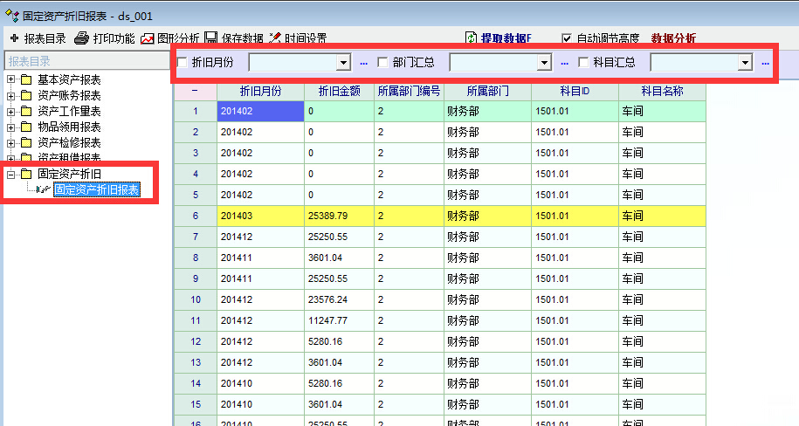Tick the 科目汇总 checkbox
The width and height of the screenshot is (799, 426).
coord(583,62)
